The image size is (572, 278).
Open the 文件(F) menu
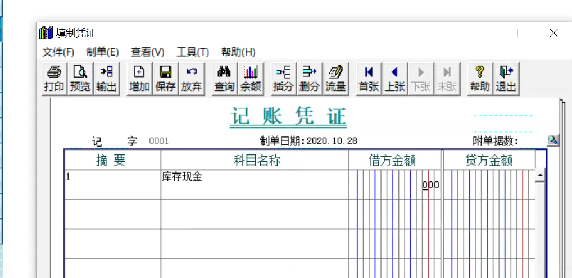[x=58, y=52]
